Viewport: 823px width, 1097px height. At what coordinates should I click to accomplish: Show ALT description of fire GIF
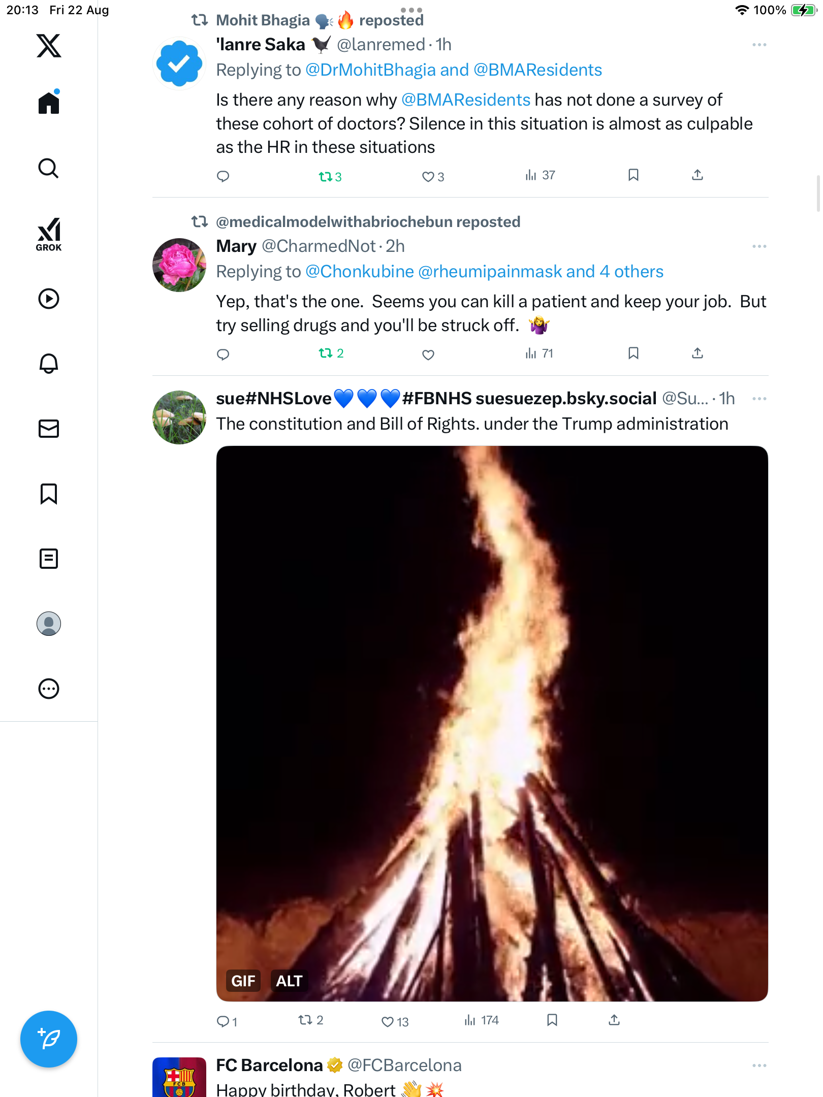point(289,981)
